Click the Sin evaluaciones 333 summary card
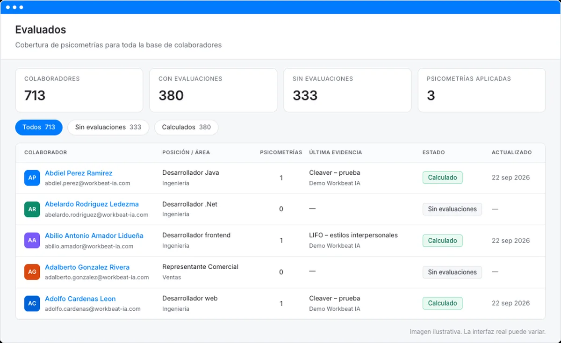Image resolution: width=561 pixels, height=343 pixels. click(x=347, y=90)
